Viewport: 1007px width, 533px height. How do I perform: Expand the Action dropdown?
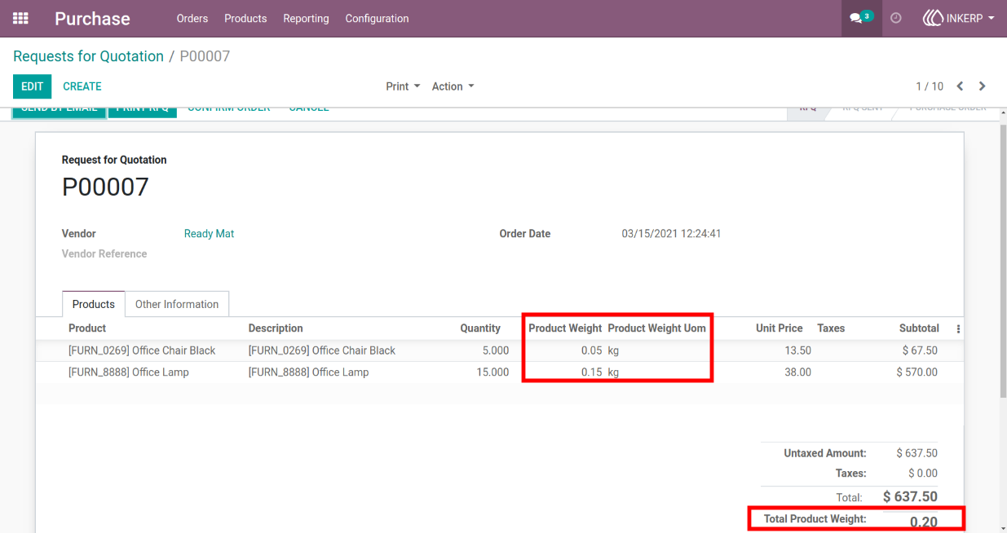click(x=453, y=86)
